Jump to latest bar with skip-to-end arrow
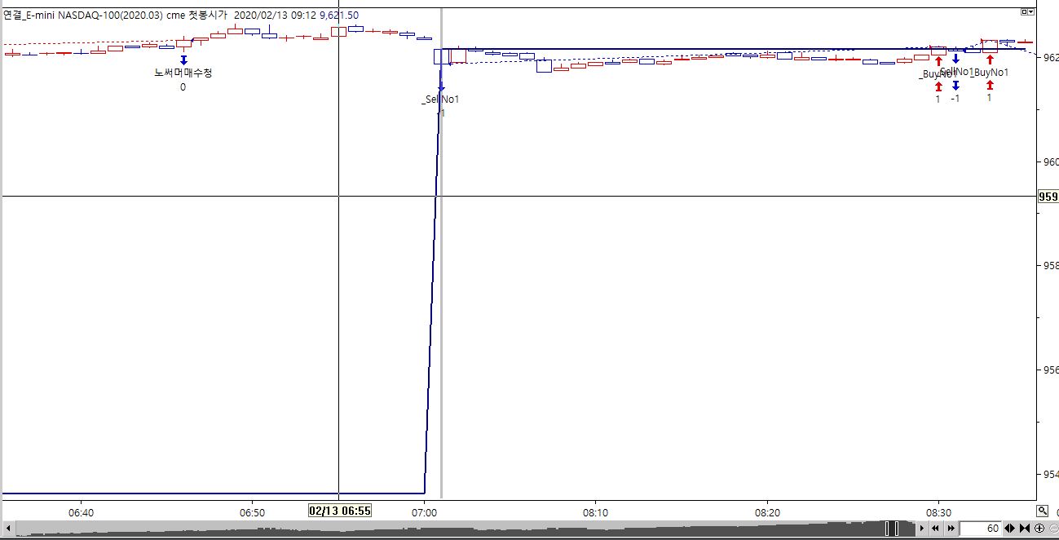Image resolution: width=1059 pixels, height=540 pixels. (x=1025, y=529)
